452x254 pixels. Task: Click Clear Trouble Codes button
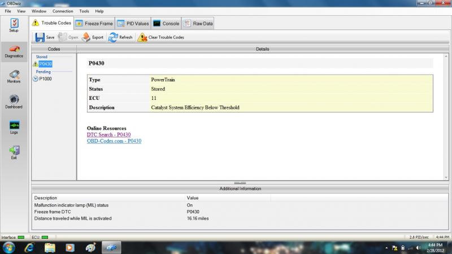point(161,37)
